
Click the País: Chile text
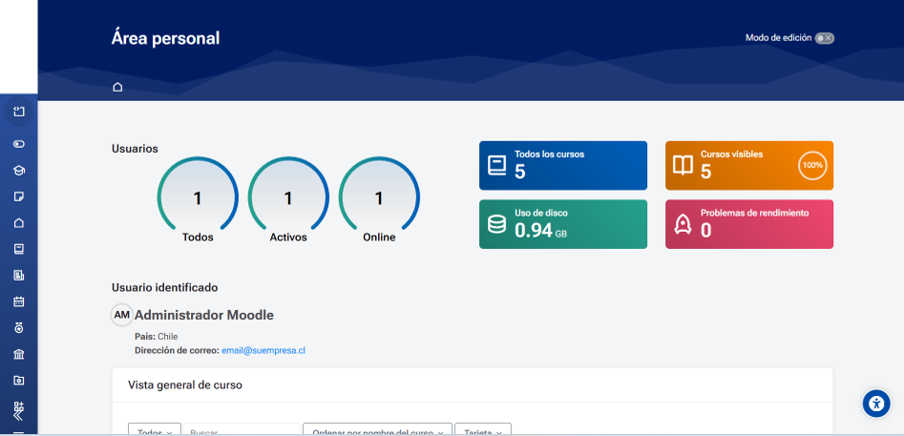pyautogui.click(x=157, y=337)
